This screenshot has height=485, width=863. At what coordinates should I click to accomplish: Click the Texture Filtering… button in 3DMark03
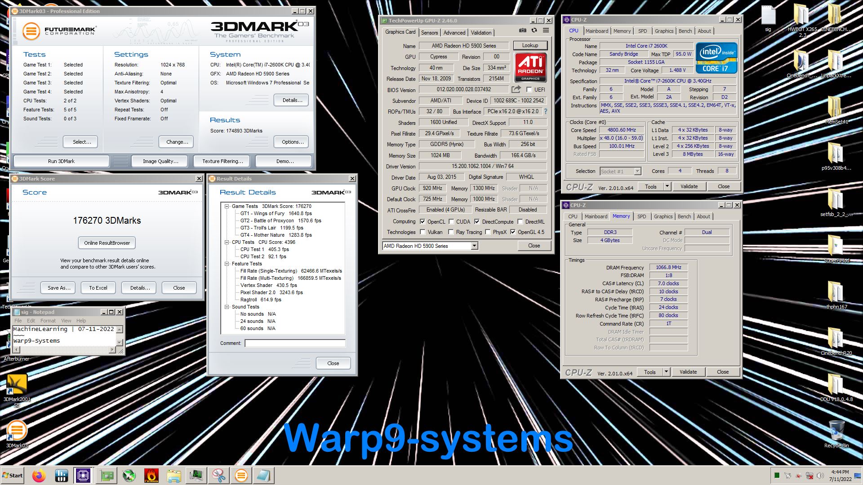pyautogui.click(x=222, y=161)
